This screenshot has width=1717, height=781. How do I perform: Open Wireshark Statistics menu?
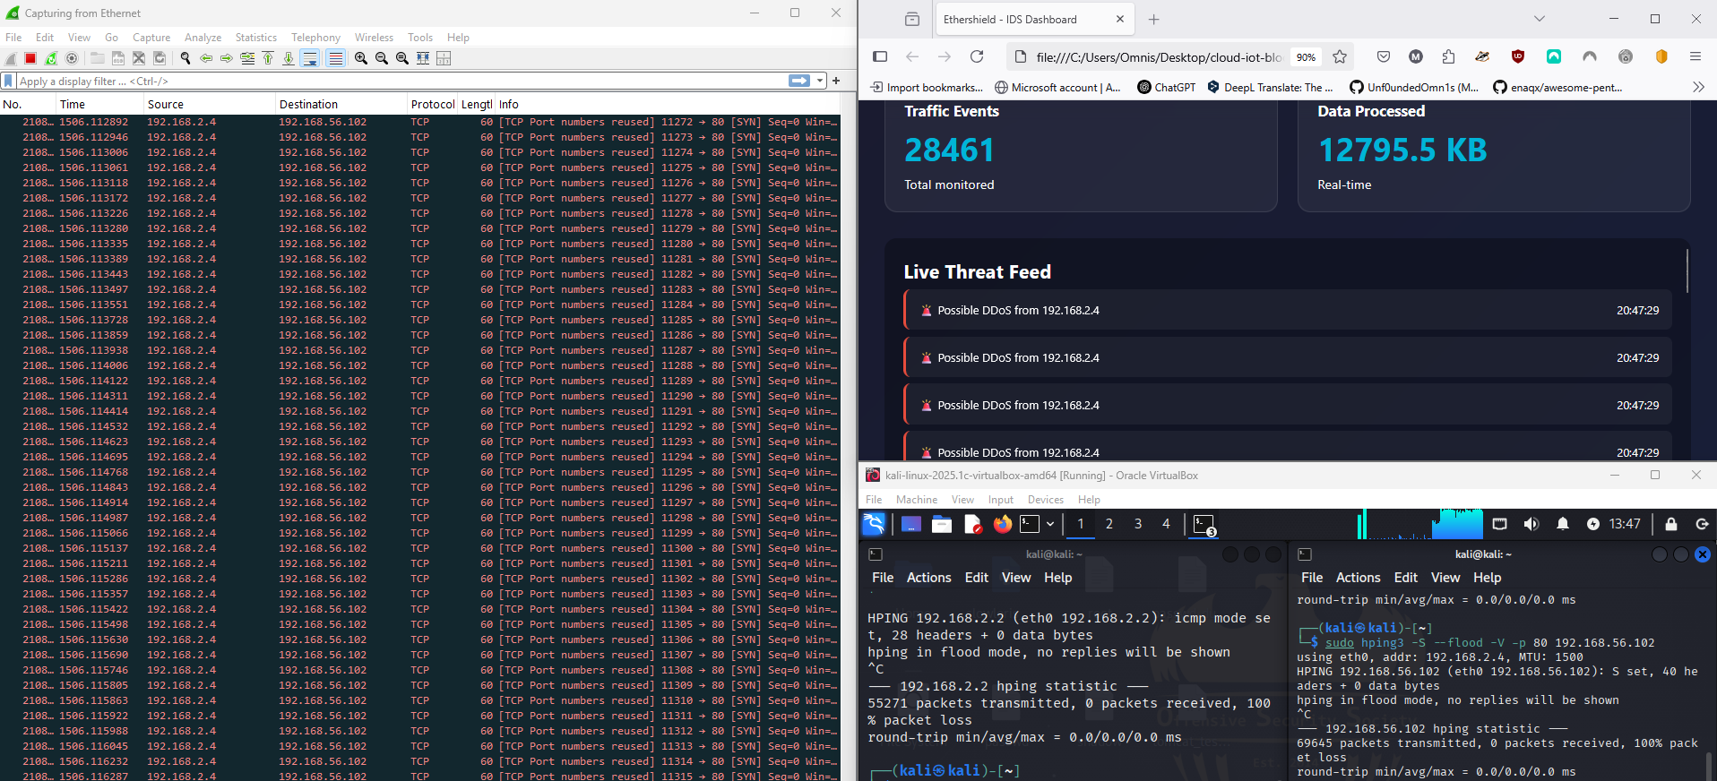(x=256, y=38)
